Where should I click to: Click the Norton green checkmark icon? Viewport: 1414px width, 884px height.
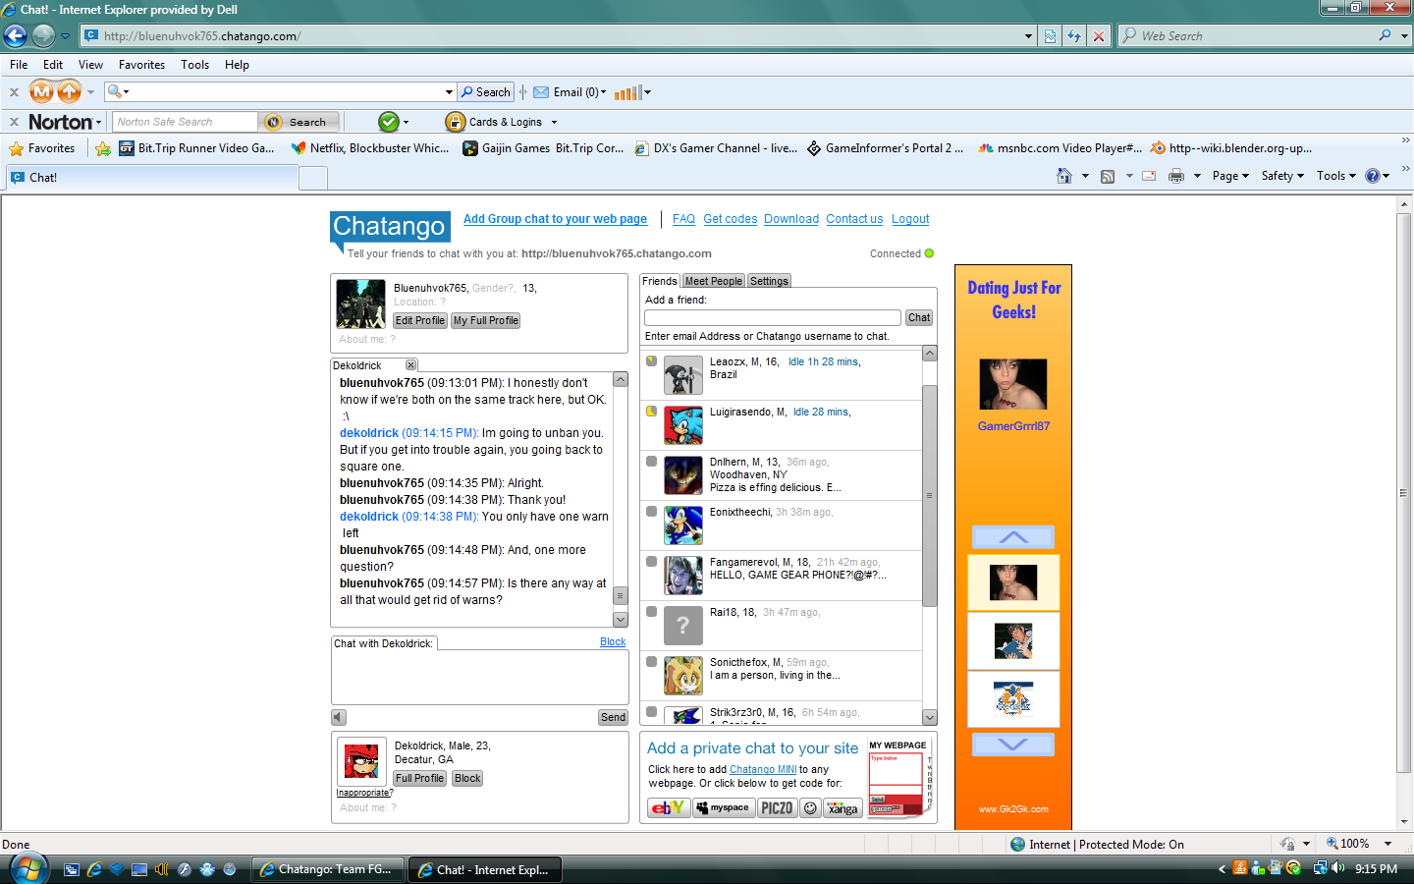point(389,122)
